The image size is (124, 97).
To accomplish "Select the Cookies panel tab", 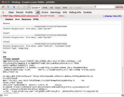I will (x=78, y=8).
